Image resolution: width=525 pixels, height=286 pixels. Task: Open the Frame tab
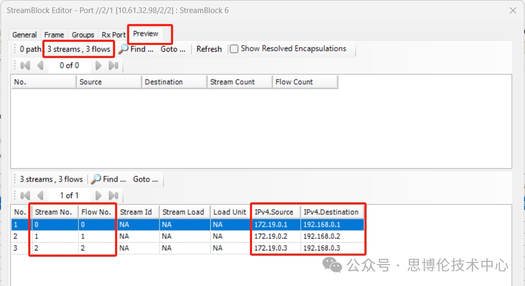(x=54, y=35)
